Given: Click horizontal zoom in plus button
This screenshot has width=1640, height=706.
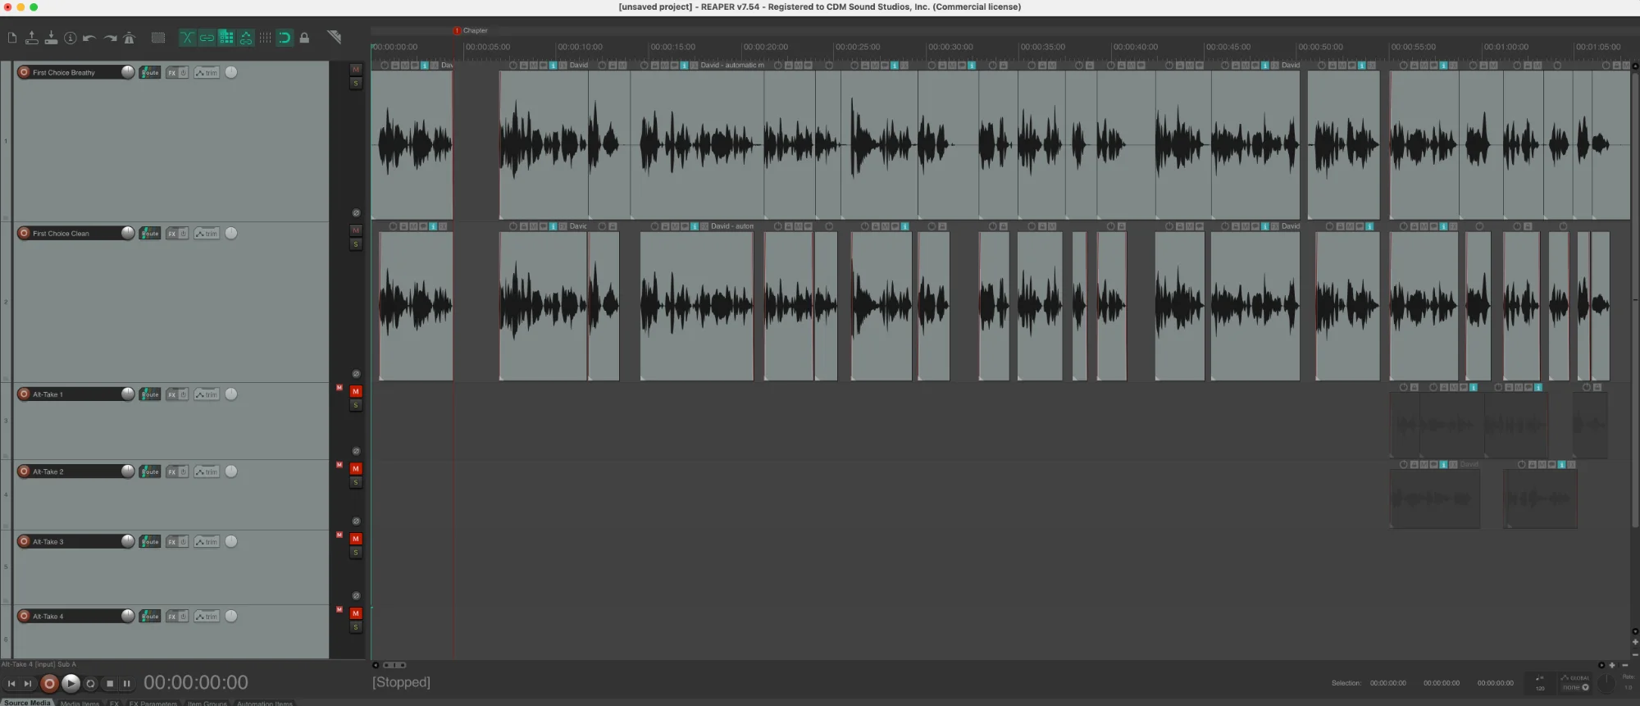Looking at the screenshot, I should [1612, 665].
